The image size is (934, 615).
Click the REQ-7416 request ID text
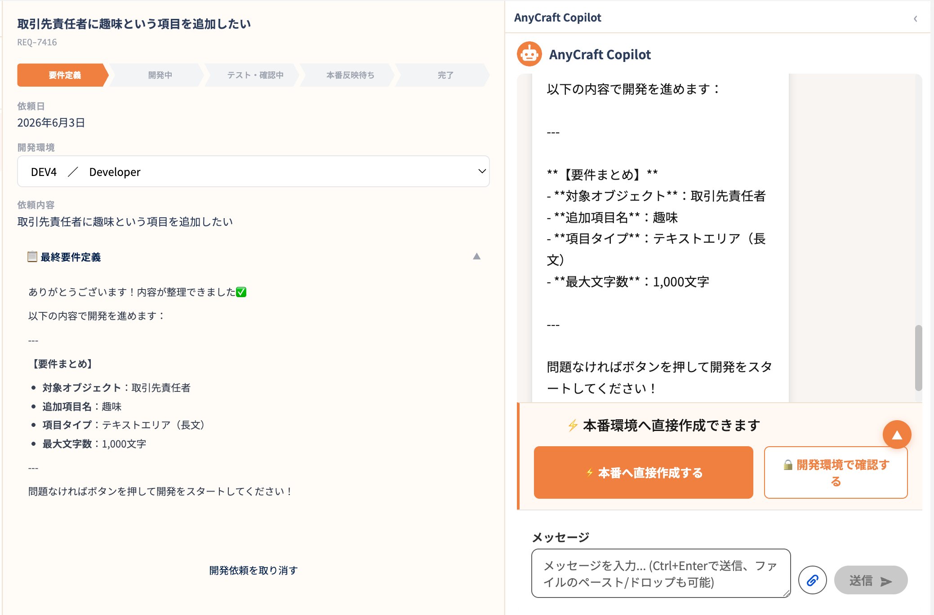click(37, 42)
